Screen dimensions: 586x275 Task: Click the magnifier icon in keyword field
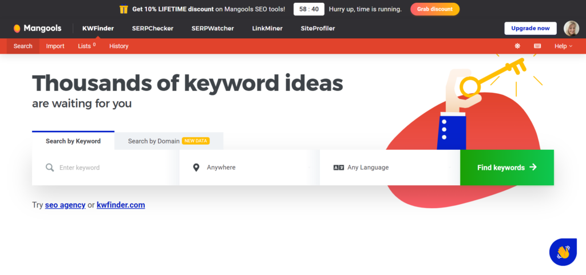tap(50, 168)
